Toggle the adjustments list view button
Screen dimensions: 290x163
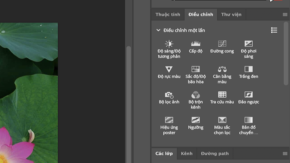tap(274, 30)
